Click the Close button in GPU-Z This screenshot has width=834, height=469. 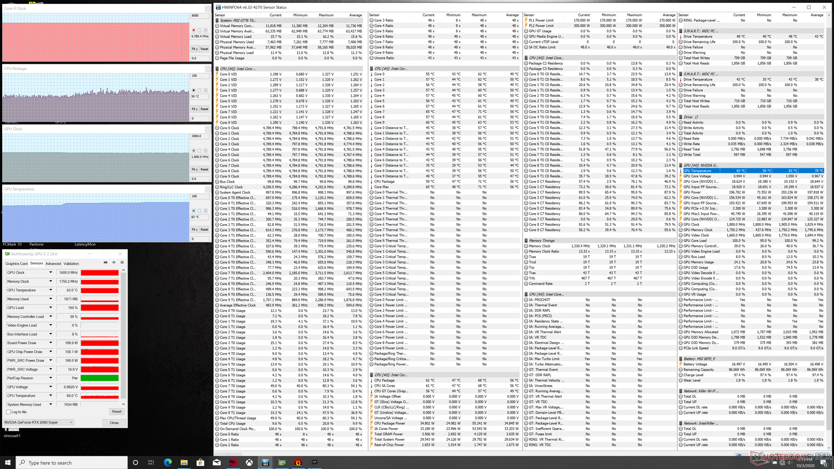pyautogui.click(x=114, y=423)
